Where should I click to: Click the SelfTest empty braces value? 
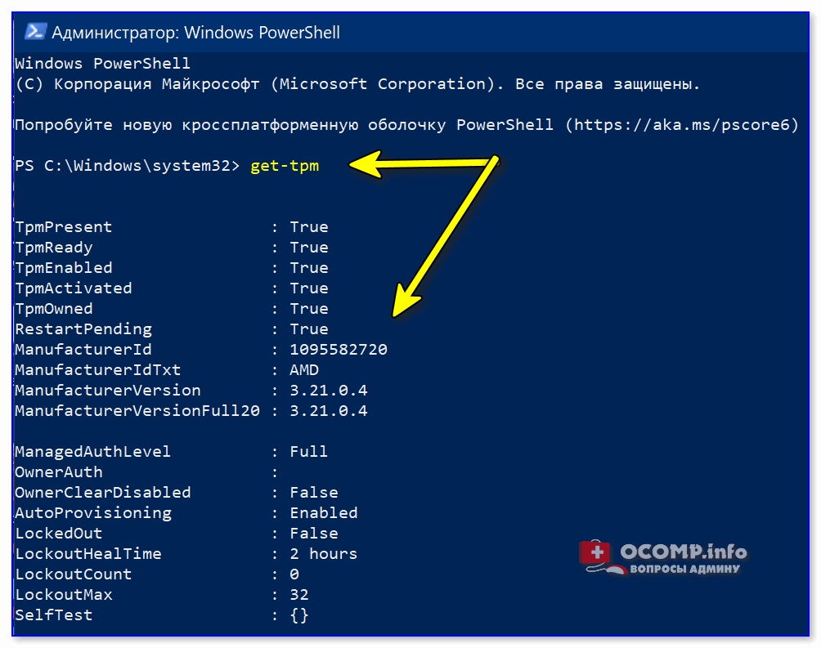[x=299, y=615]
